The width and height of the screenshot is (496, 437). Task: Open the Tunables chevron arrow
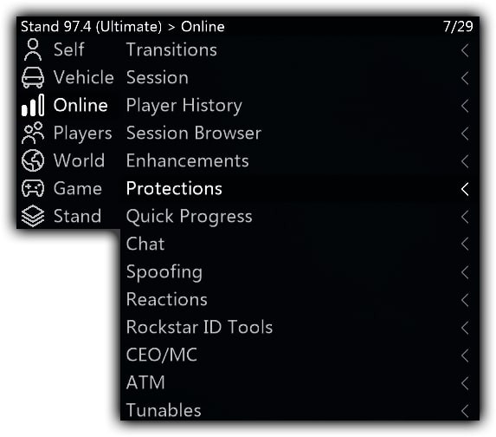465,411
